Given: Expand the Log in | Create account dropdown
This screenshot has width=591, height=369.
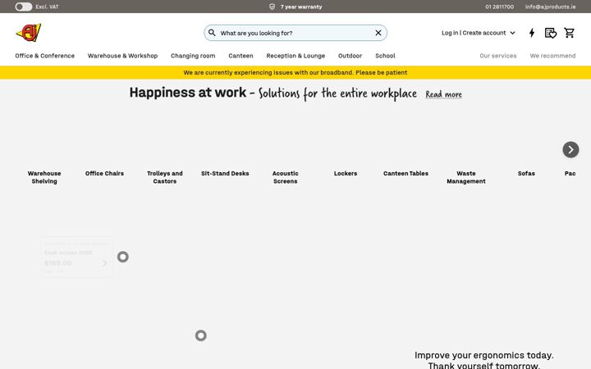Looking at the screenshot, I should pyautogui.click(x=479, y=33).
